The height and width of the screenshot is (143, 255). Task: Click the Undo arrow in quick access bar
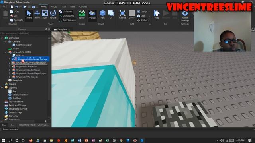point(16,7)
